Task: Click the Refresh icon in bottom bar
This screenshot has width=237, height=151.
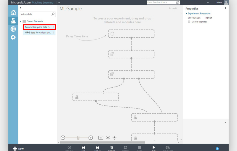Action: [x=125, y=147]
